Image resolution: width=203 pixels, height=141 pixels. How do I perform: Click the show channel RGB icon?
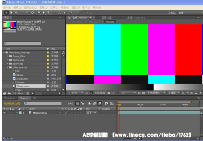[x=118, y=93]
